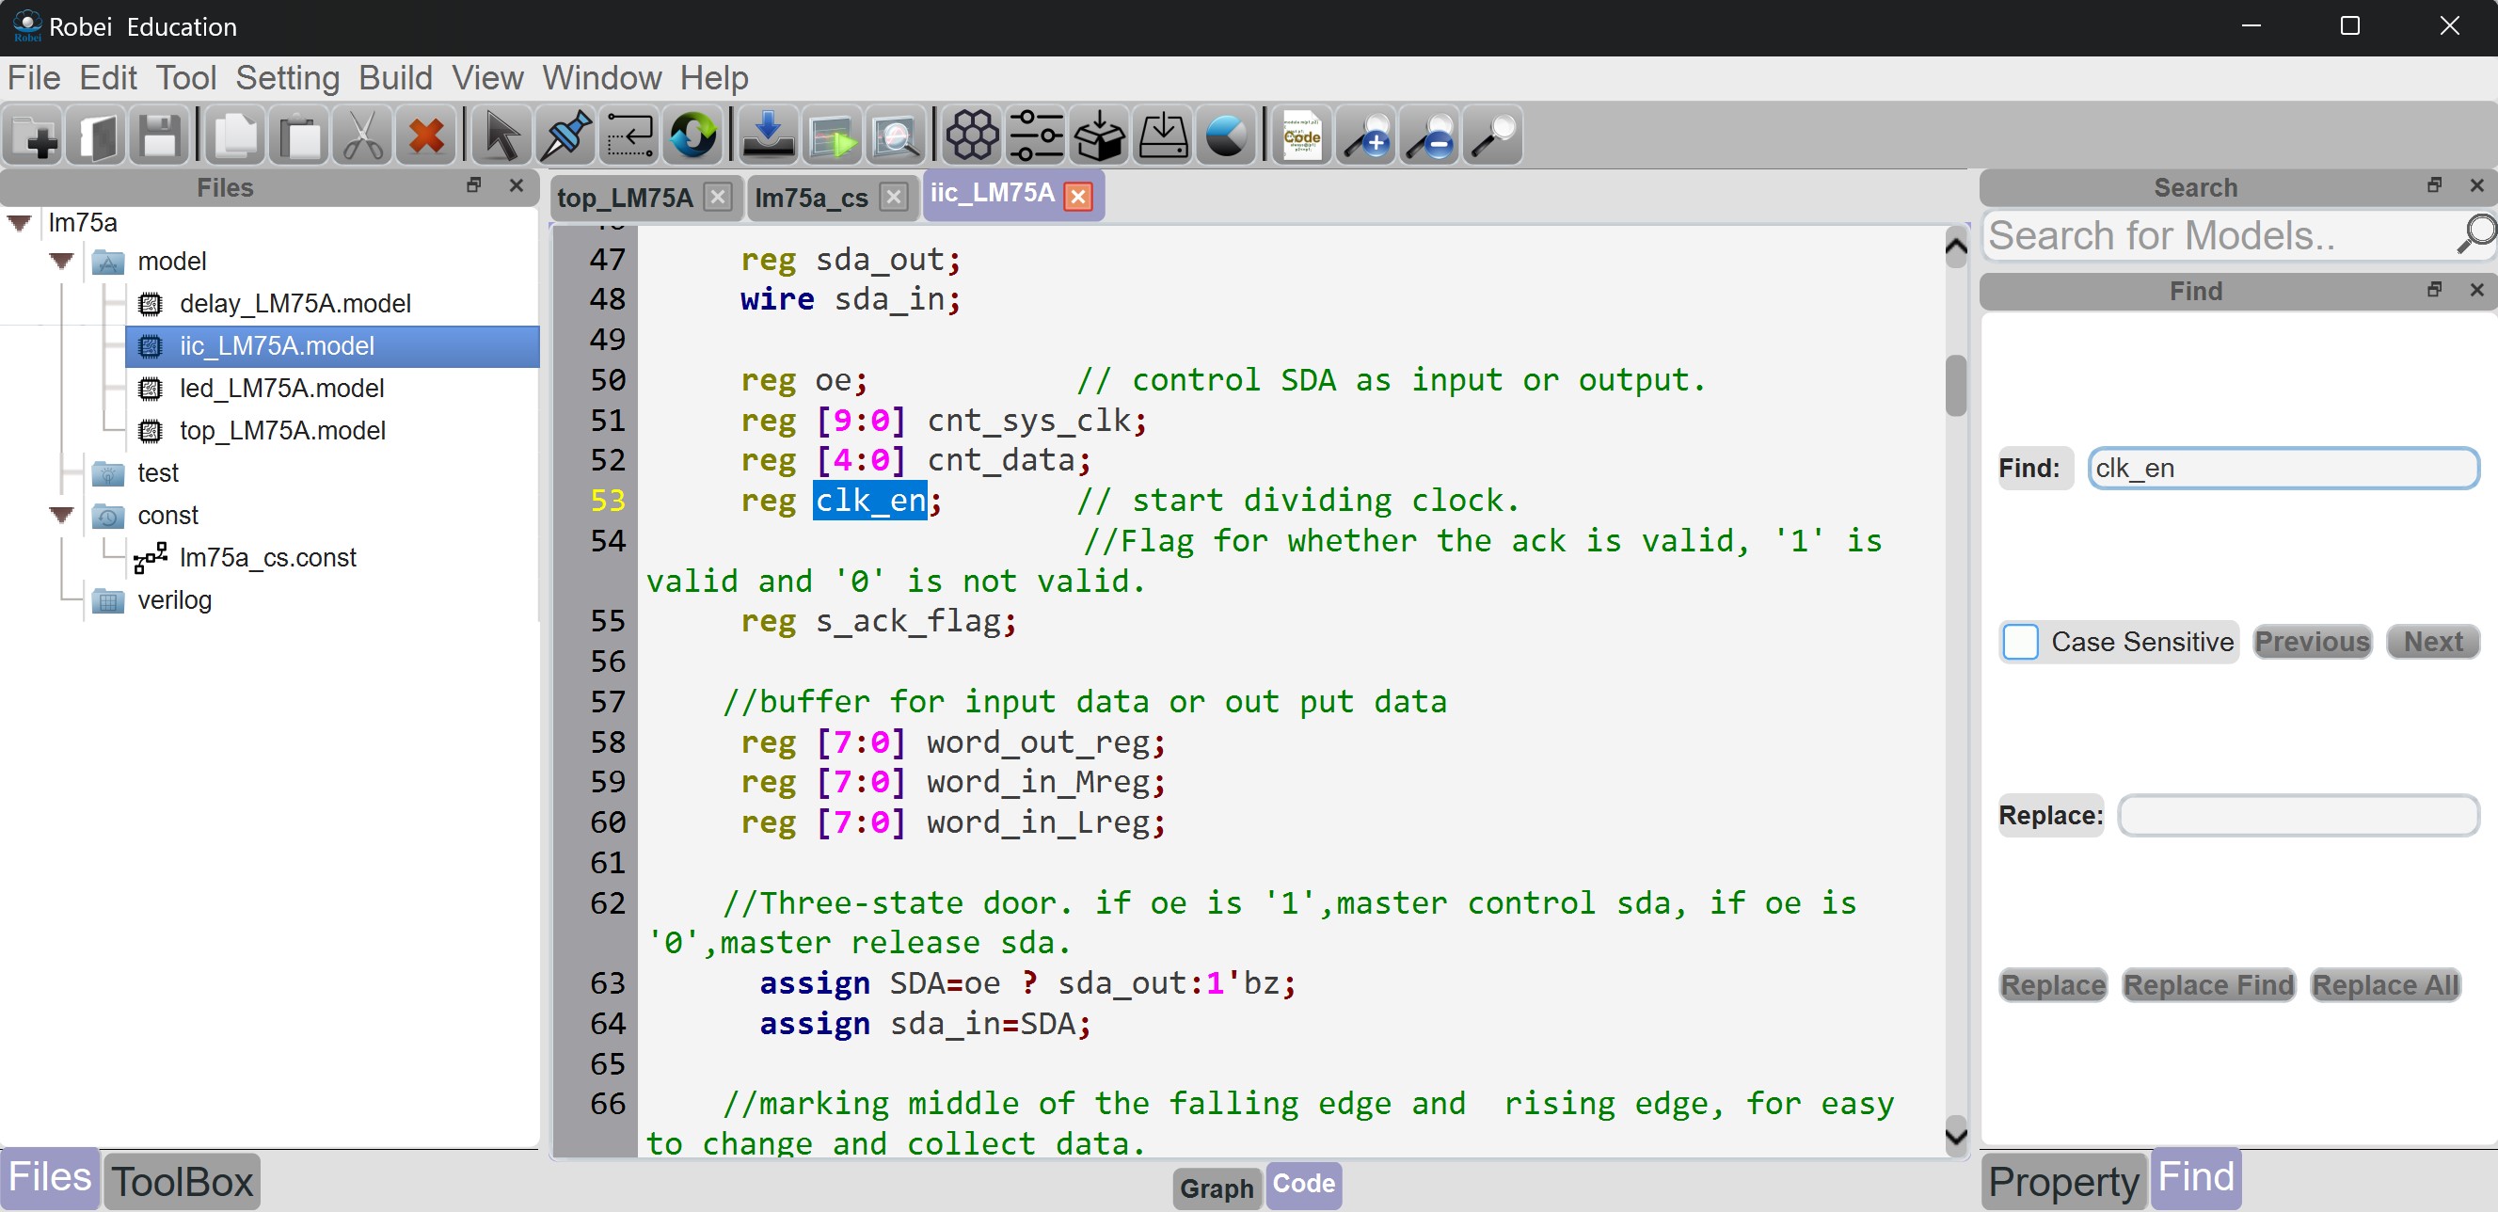This screenshot has width=2498, height=1212.
Task: Click the Code document toolbar icon
Action: [1301, 136]
